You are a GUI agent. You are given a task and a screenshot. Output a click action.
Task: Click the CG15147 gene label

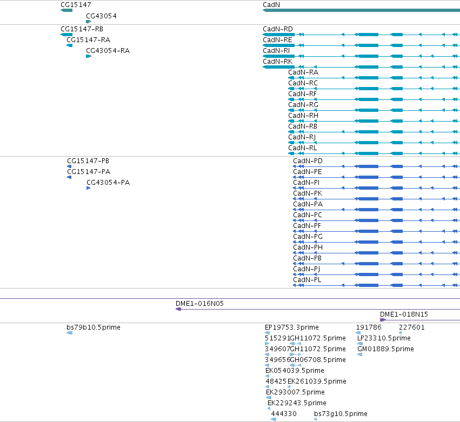pos(76,5)
